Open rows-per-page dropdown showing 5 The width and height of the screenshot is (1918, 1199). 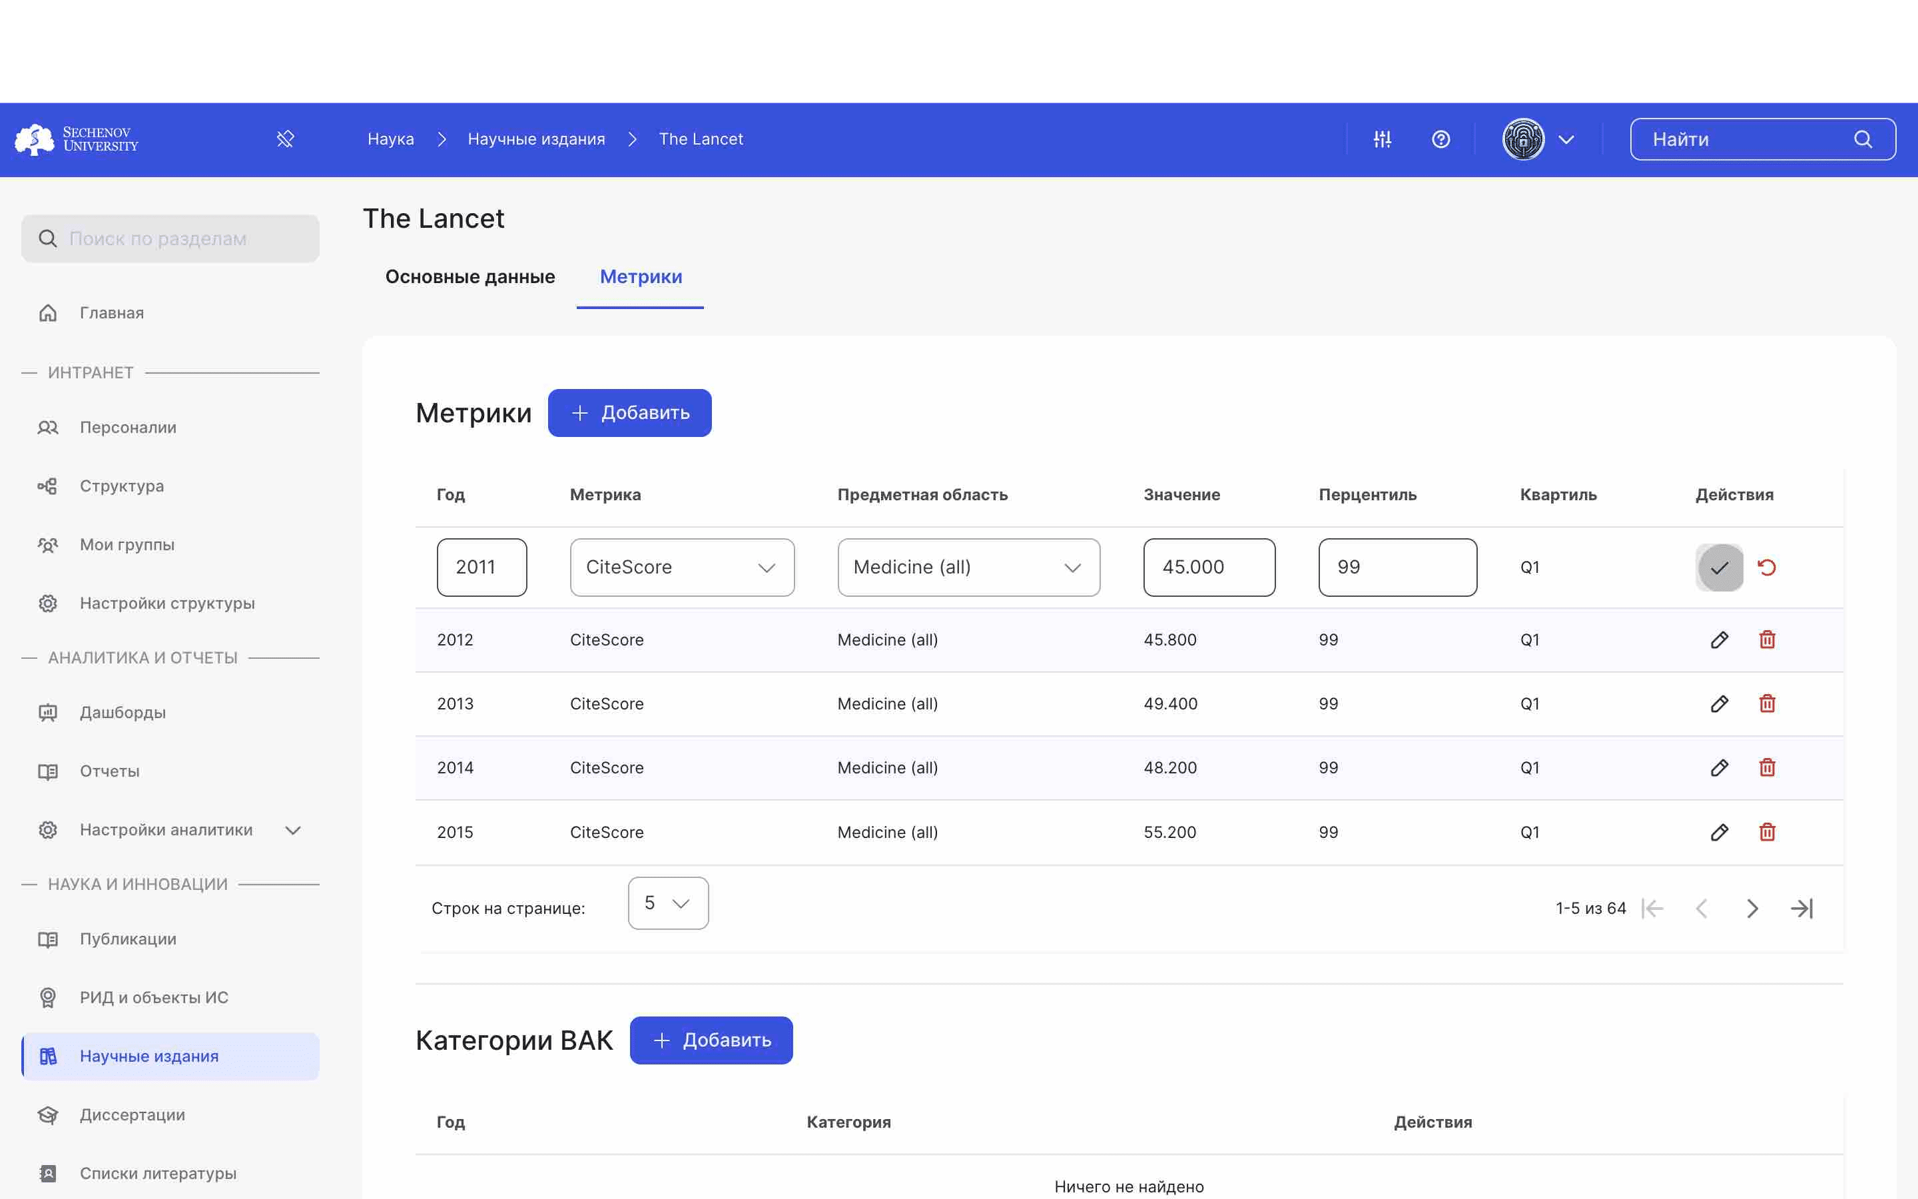point(668,903)
